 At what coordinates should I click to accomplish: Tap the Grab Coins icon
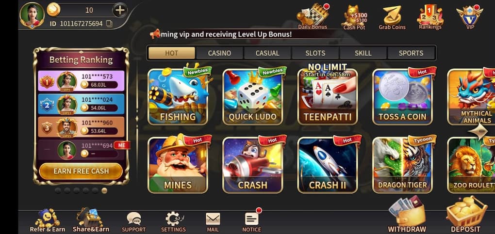tap(392, 17)
